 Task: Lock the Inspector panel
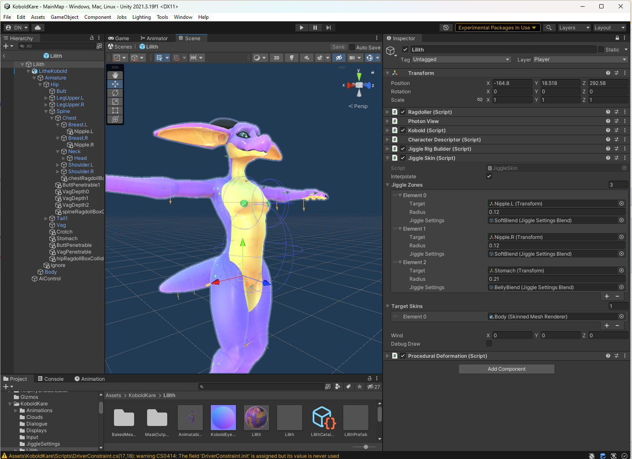(x=617, y=38)
